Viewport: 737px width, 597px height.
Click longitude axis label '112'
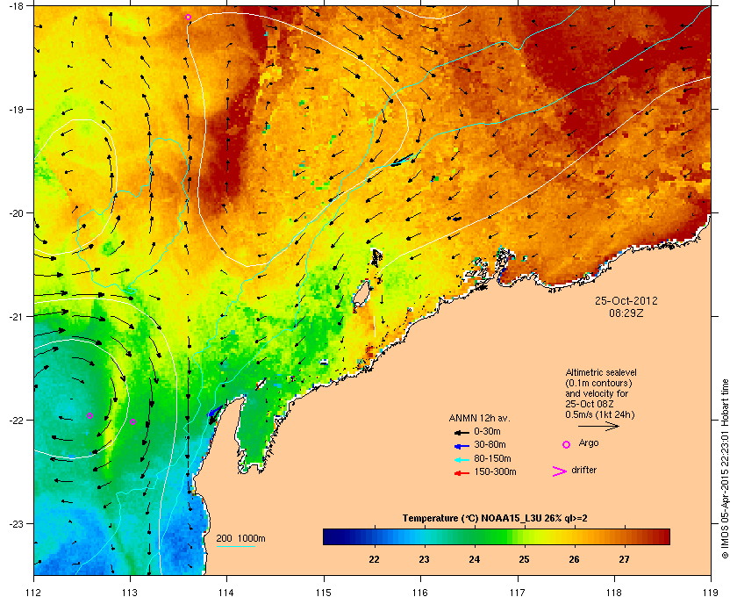(34, 593)
